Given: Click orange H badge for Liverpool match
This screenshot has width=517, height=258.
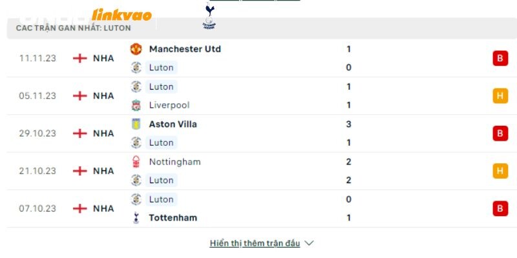Looking at the screenshot, I should (x=500, y=95).
